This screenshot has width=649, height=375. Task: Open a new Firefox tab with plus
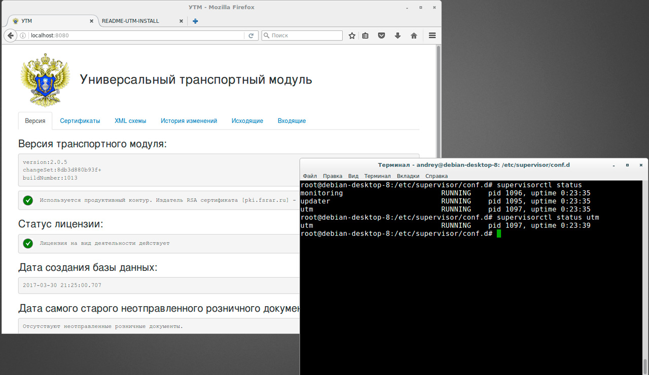pyautogui.click(x=195, y=21)
